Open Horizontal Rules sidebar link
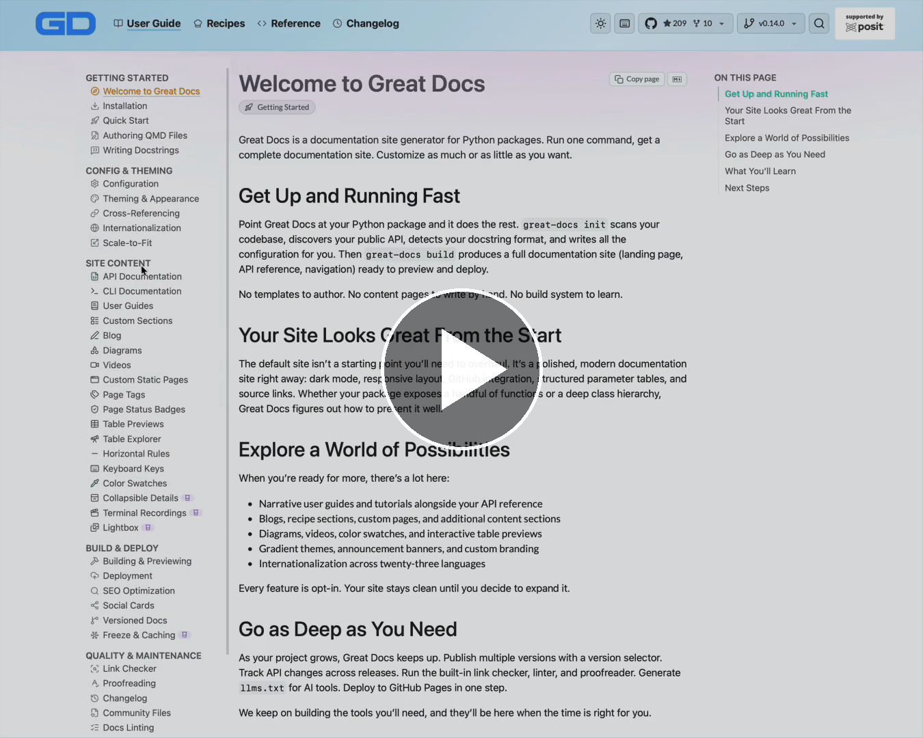Image resolution: width=923 pixels, height=738 pixels. point(136,454)
